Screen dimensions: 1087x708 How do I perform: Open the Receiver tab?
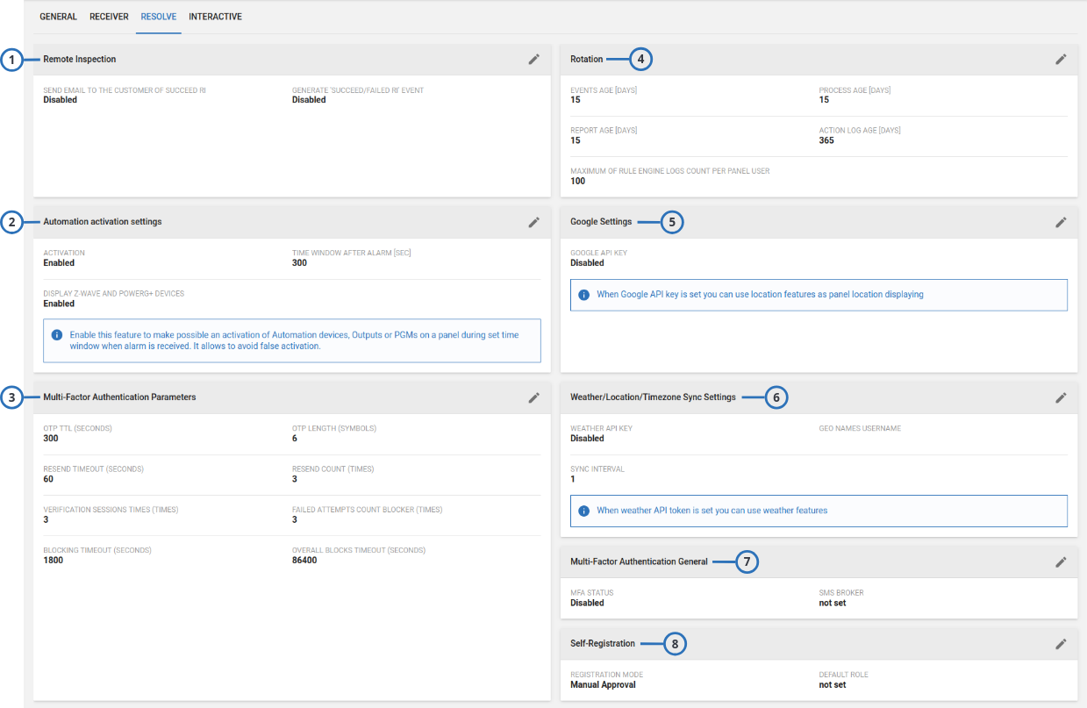pyautogui.click(x=109, y=17)
